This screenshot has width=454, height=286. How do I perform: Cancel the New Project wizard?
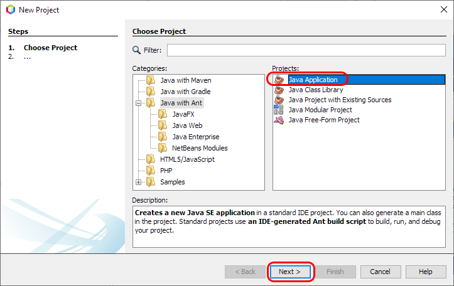click(x=380, y=272)
